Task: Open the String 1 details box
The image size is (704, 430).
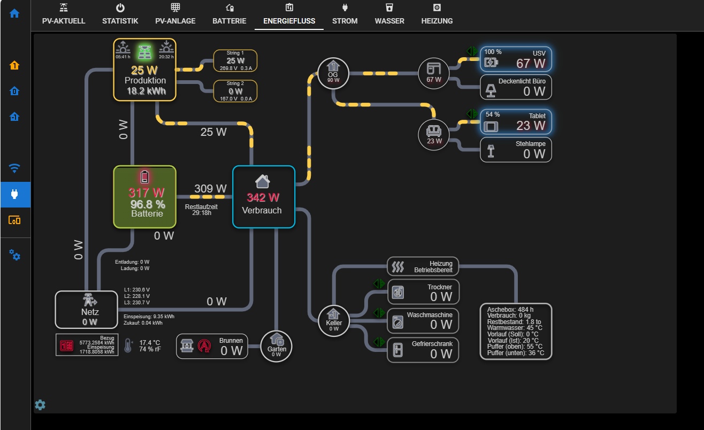Action: click(235, 60)
